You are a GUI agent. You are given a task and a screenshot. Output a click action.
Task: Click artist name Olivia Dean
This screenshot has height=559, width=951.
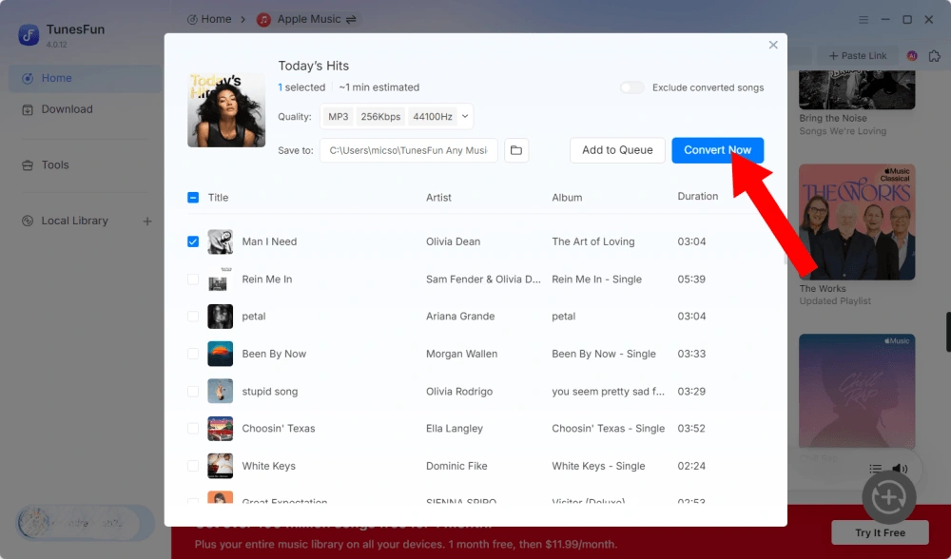[x=453, y=241]
